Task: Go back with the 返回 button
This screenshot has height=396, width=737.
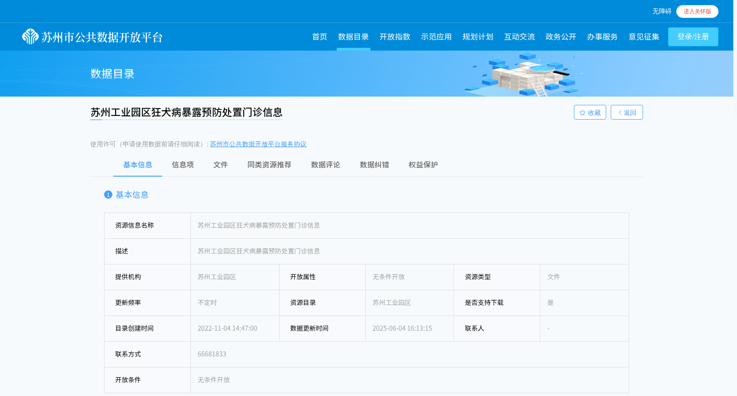Action: [x=627, y=112]
